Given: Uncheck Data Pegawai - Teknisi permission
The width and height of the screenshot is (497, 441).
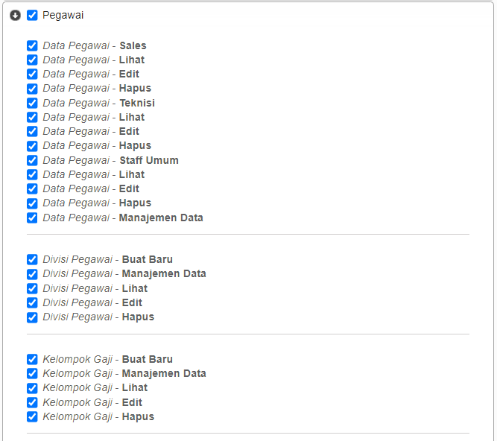Looking at the screenshot, I should click(32, 103).
